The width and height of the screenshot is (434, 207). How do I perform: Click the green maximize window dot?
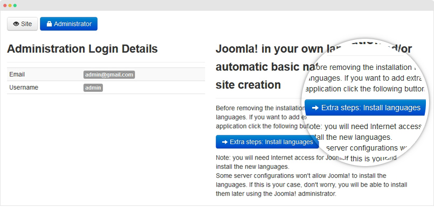[15, 5]
